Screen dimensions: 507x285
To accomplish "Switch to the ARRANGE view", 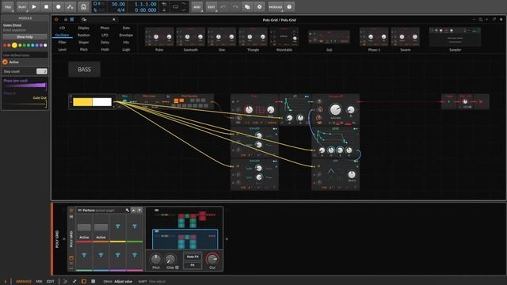I will pos(24,282).
